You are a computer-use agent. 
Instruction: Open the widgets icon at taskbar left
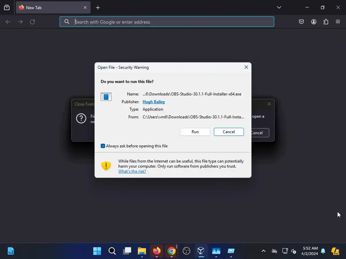[x=10, y=251]
